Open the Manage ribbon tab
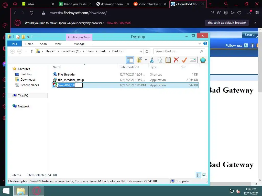The height and width of the screenshot is (196, 262). pyautogui.click(x=79, y=44)
